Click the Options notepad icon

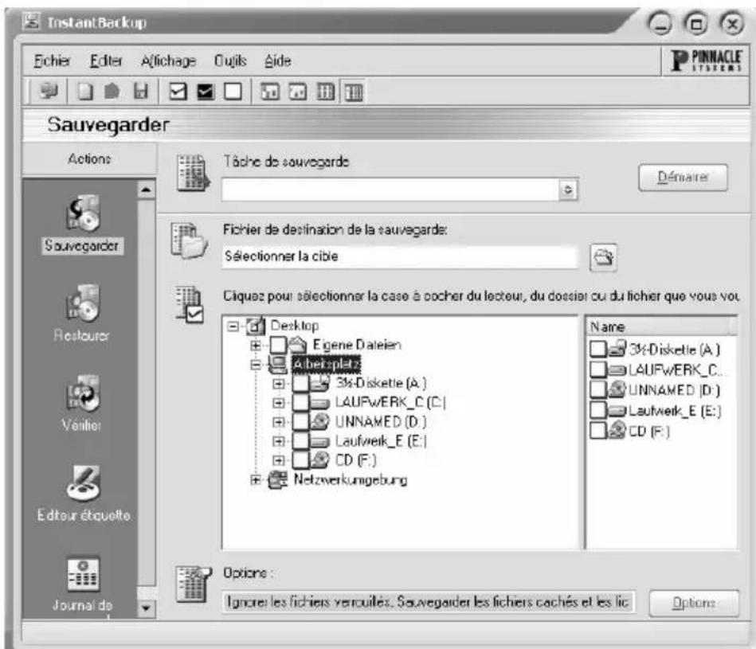(x=193, y=584)
